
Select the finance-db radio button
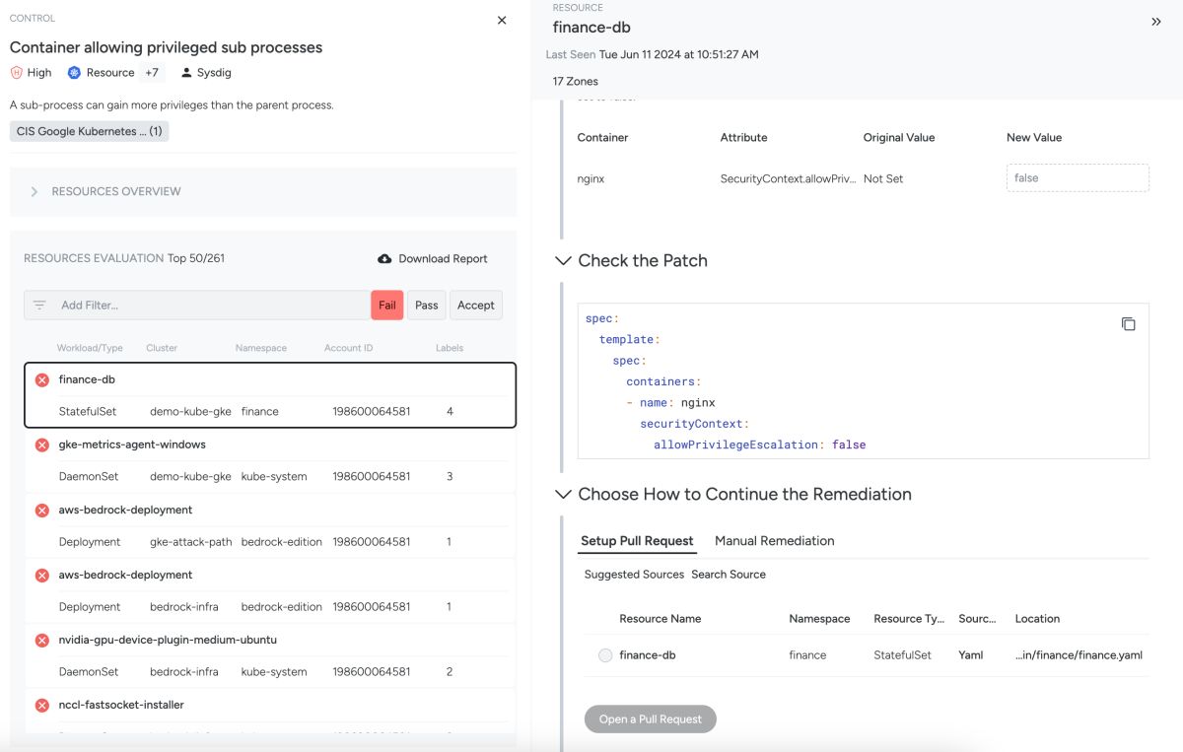point(605,655)
